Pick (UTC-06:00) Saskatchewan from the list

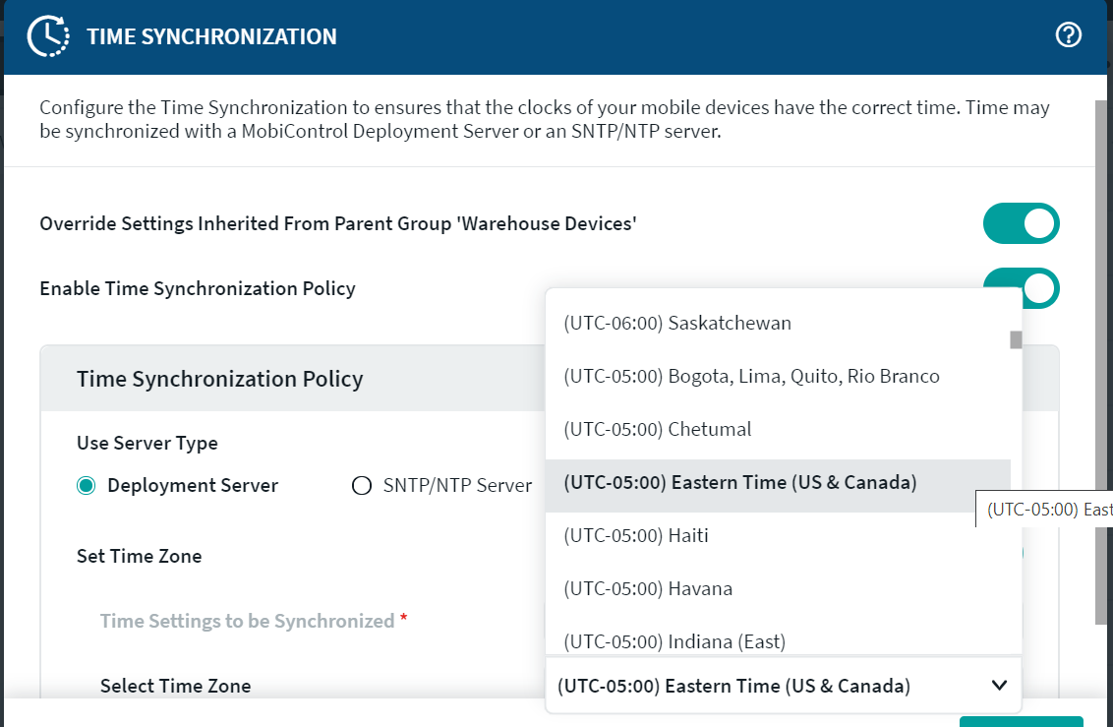(677, 323)
